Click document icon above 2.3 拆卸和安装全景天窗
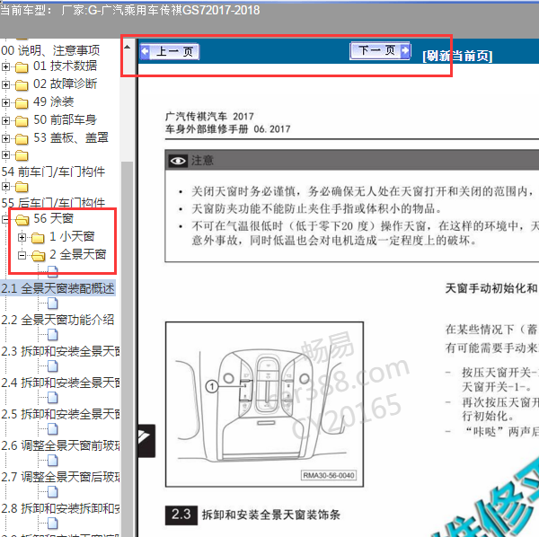This screenshot has height=537, width=539. click(53, 335)
